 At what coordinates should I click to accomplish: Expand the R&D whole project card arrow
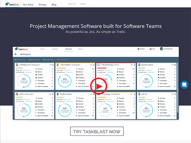[x=19, y=94]
